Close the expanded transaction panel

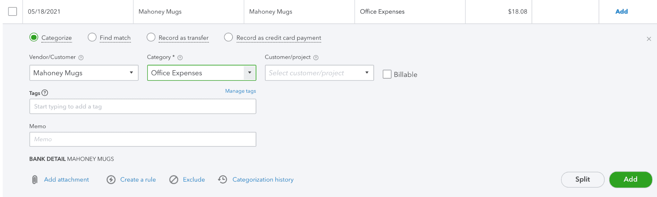(649, 39)
